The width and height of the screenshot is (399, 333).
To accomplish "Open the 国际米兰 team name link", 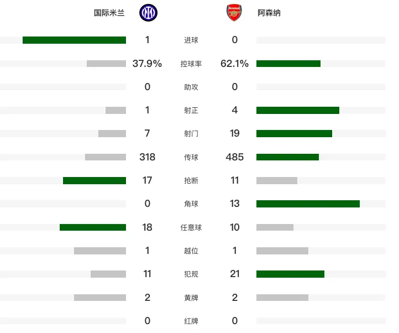I will coord(109,13).
